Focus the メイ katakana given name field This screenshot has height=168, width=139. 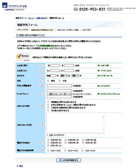click(x=69, y=71)
